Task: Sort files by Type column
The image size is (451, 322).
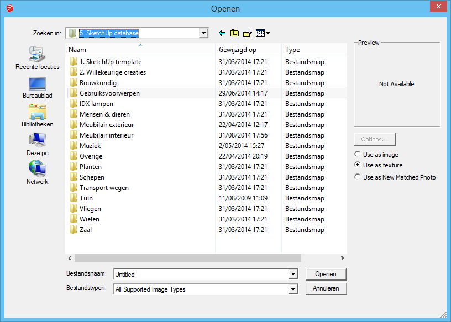Action: tap(314, 50)
